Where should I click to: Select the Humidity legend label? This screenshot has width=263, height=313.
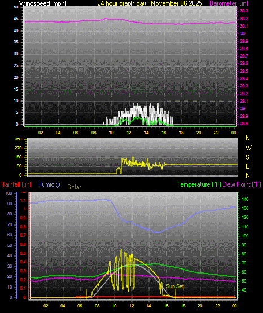tap(49, 184)
